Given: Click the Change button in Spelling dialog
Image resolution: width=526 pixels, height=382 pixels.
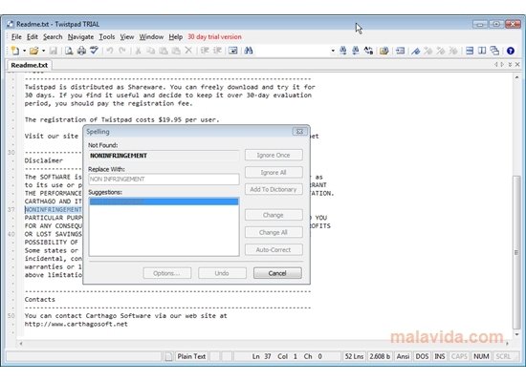Looking at the screenshot, I should [x=274, y=215].
